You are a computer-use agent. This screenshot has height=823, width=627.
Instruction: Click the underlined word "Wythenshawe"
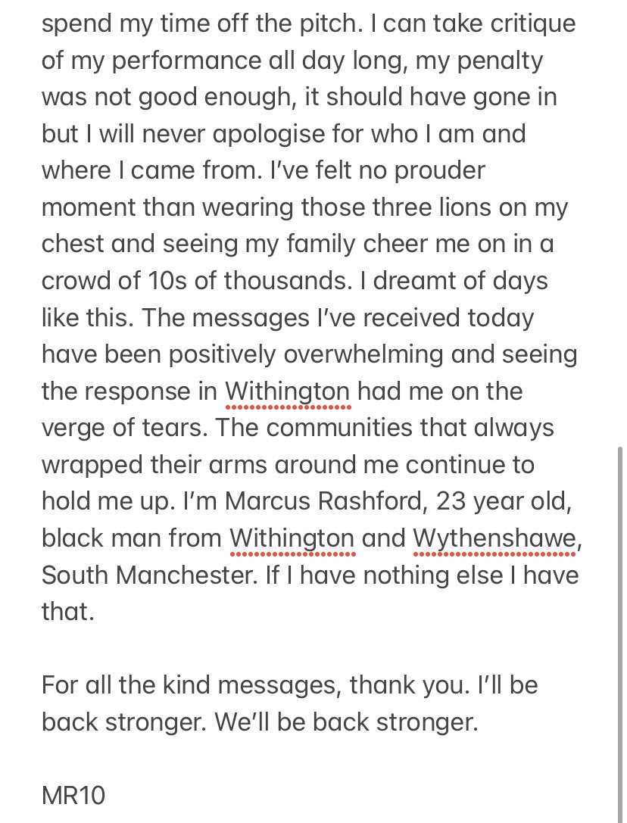[x=496, y=538]
